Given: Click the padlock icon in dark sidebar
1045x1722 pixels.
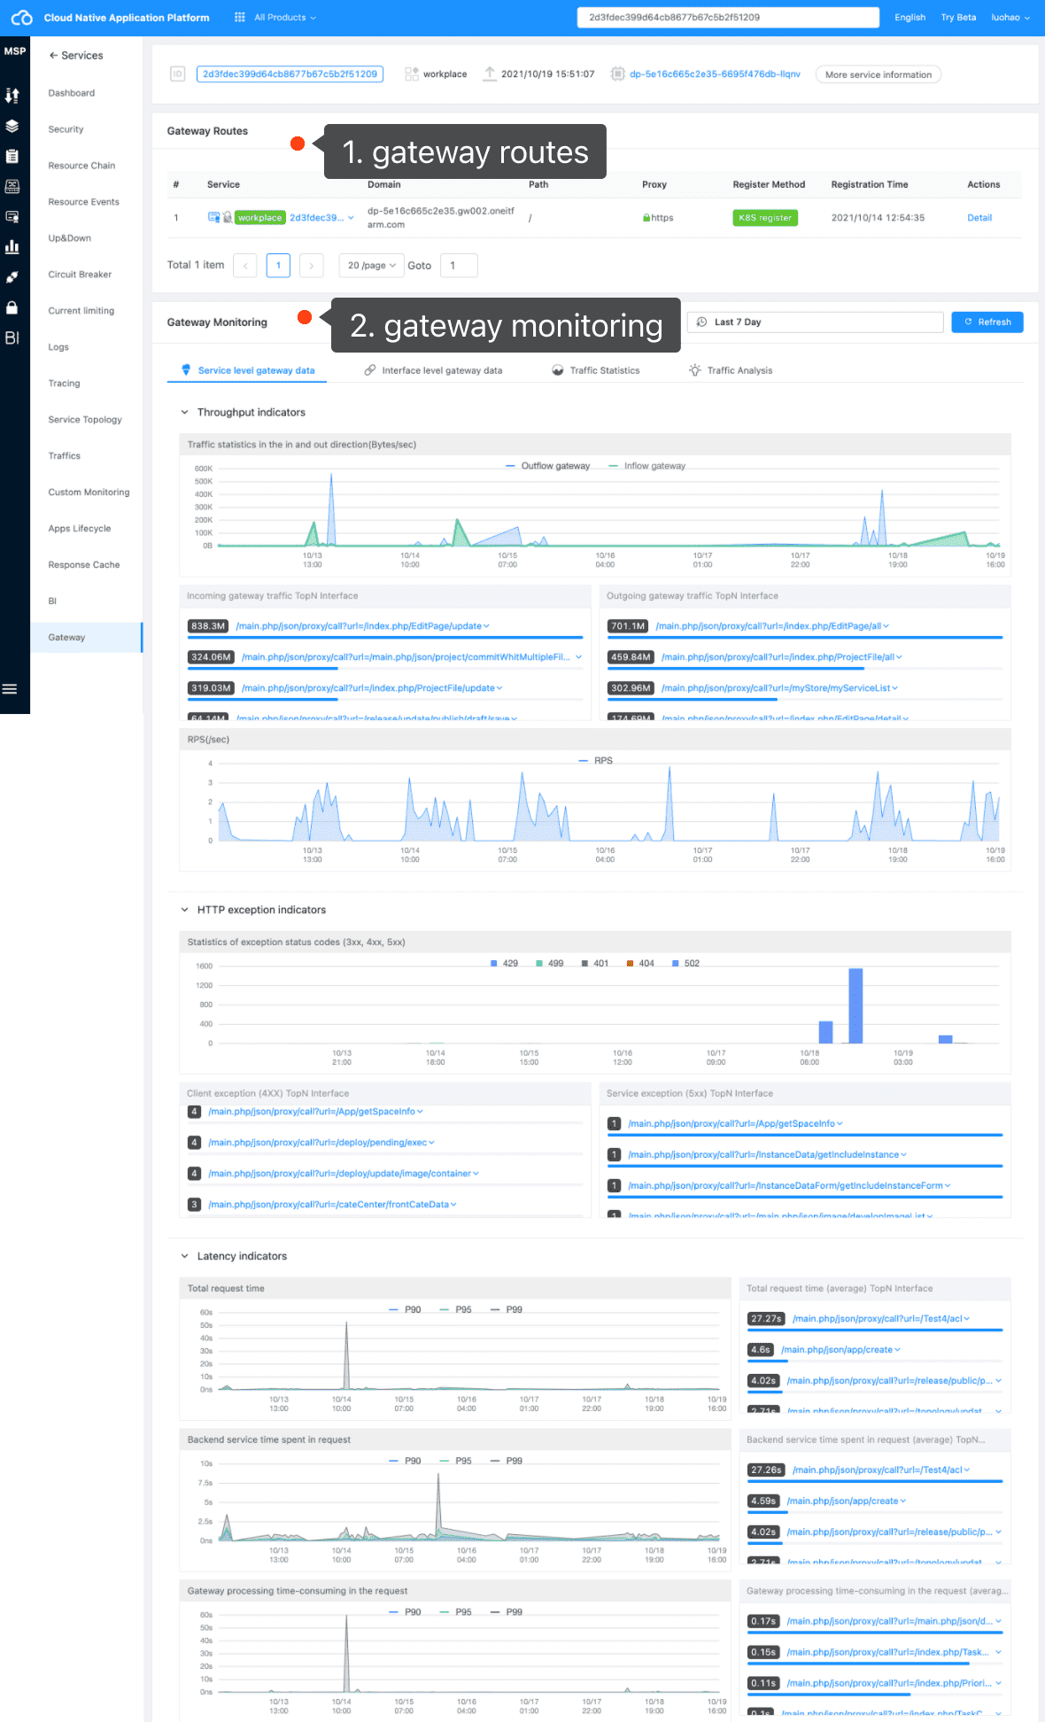Looking at the screenshot, I should (x=12, y=307).
